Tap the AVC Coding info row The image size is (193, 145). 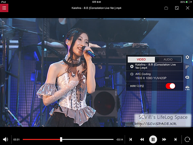tap(155, 76)
